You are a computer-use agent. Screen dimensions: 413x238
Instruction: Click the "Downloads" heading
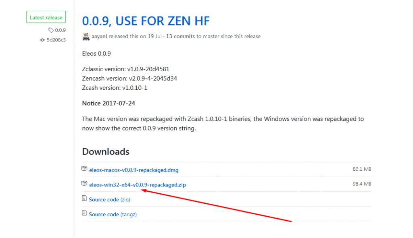tap(106, 152)
